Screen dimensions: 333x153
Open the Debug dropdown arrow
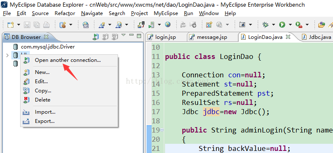coord(273,25)
